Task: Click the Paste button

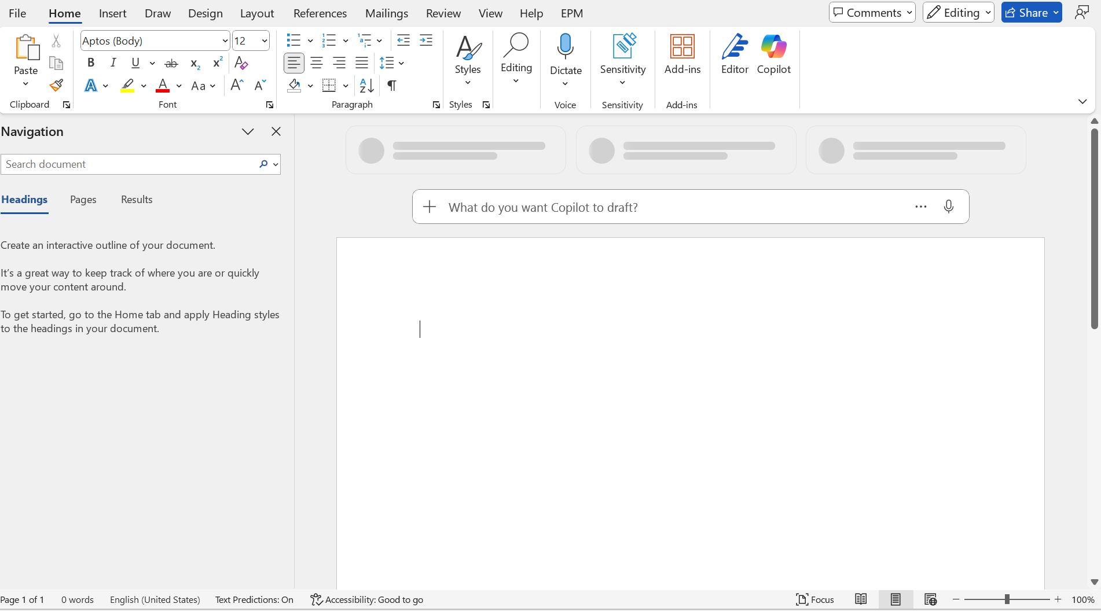Action: 26,54
